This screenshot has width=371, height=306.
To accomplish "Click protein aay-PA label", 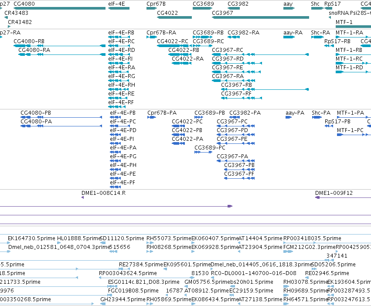I will pos(295,112).
